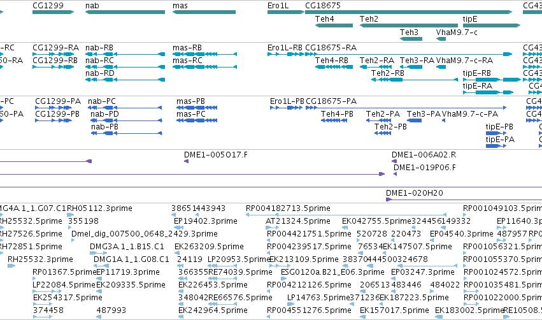This screenshot has width=542, height=320.
Task: Select EST EK254317.5prime
Action: [x=43, y=304]
